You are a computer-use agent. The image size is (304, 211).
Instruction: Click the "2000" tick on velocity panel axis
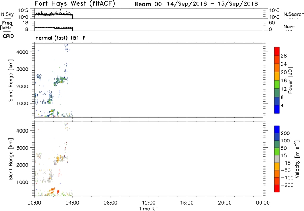point(22,165)
